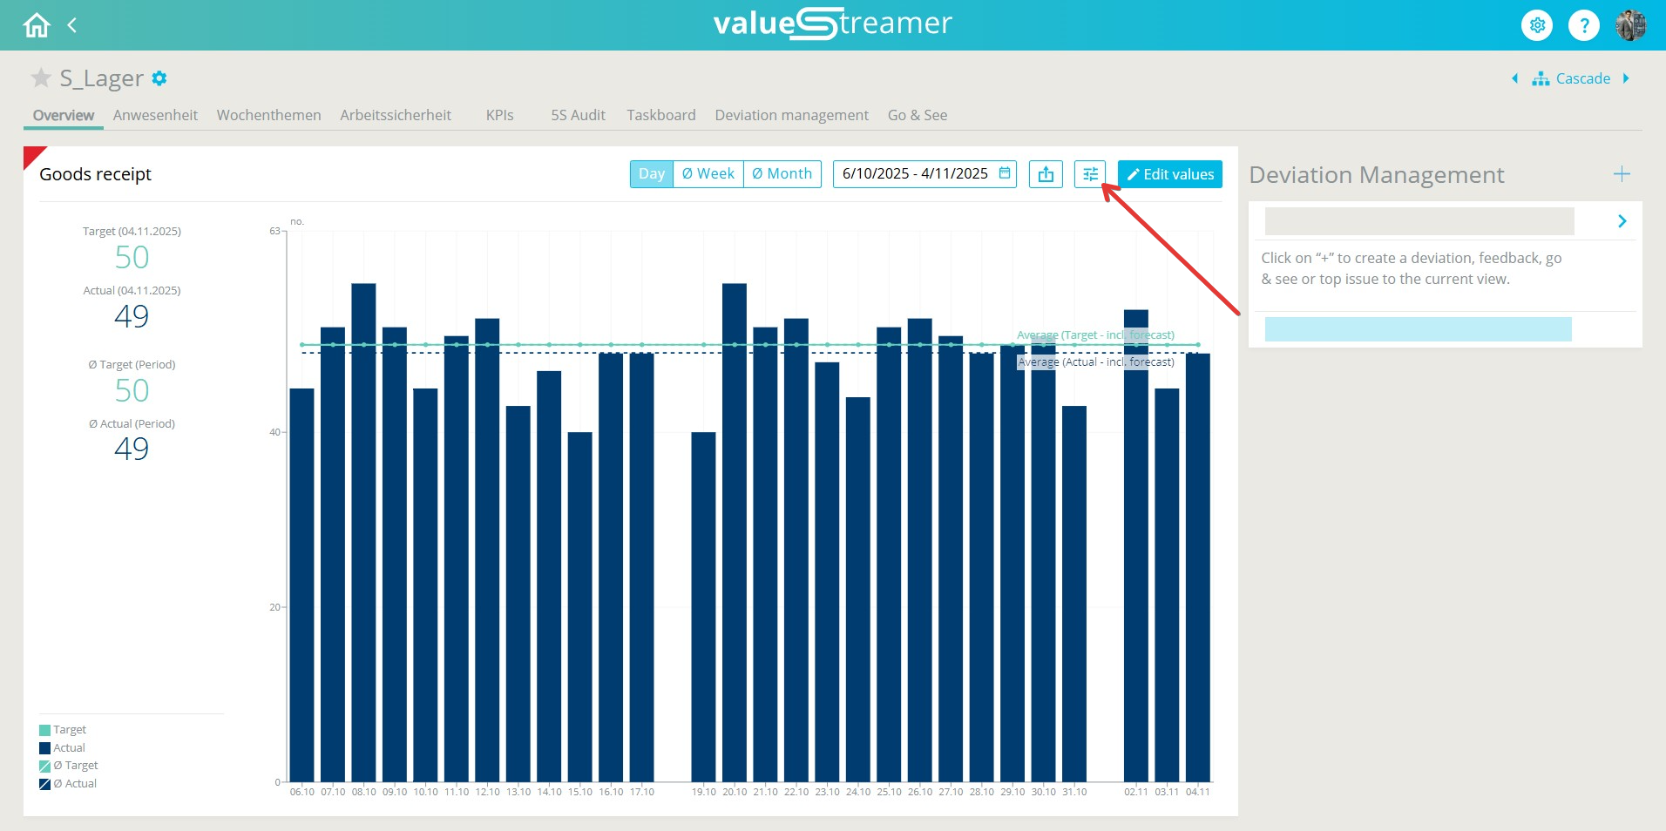The width and height of the screenshot is (1666, 831).
Task: Open the 5S Audit tab
Action: pos(578,115)
